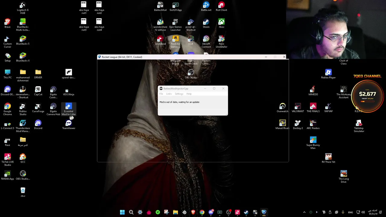Open the VALORANT desktop shortcut
This screenshot has height=217, width=386.
click(x=298, y=108)
